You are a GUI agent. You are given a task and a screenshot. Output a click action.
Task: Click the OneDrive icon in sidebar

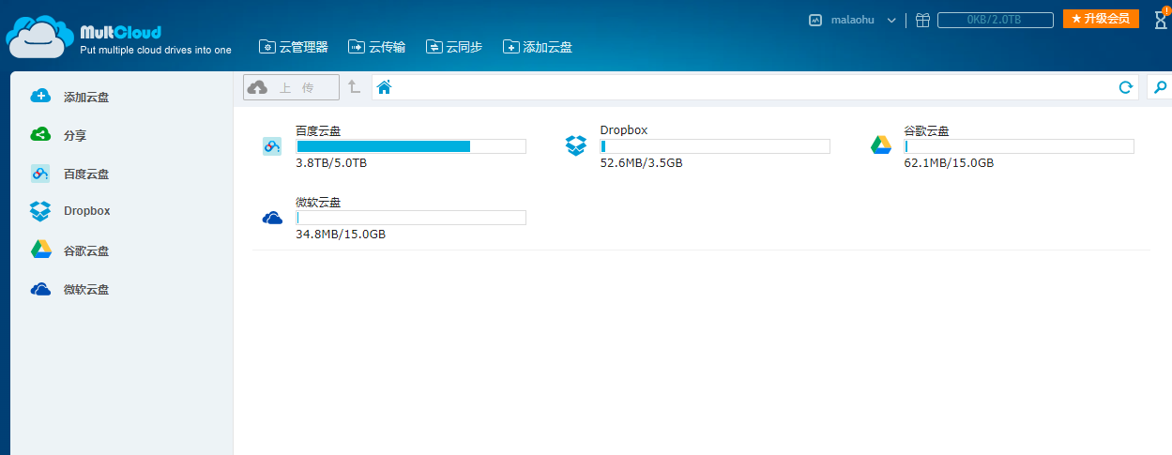[x=40, y=289]
